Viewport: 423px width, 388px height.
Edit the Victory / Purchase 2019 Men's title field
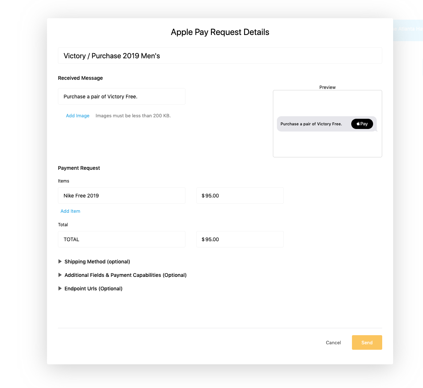(220, 56)
